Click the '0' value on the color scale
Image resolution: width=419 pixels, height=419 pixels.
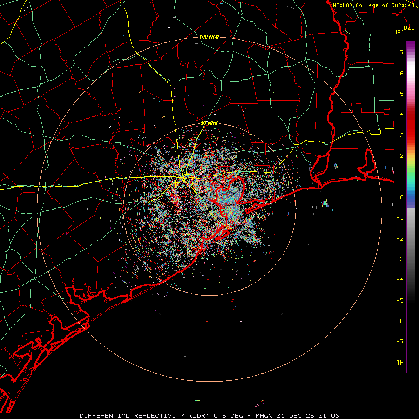[402, 197]
